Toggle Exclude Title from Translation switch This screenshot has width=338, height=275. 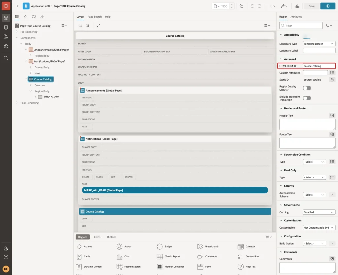(x=307, y=98)
